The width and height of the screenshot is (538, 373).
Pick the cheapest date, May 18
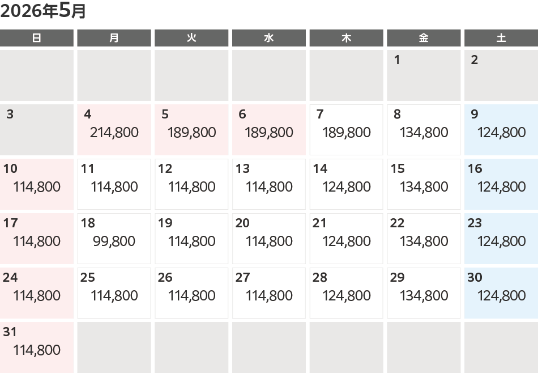114,239
